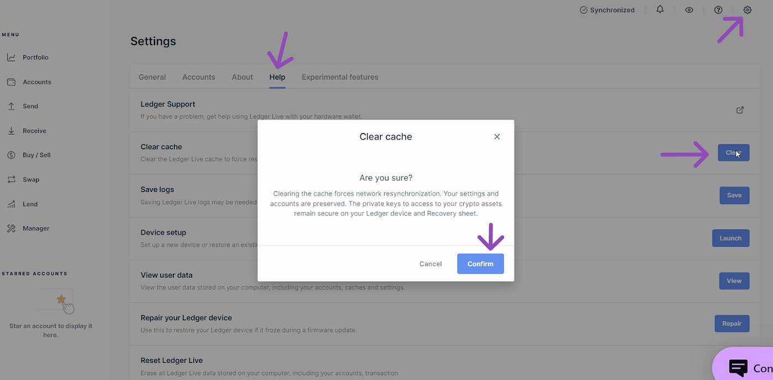The image size is (773, 380).
Task: Open the notifications bell
Action: click(x=660, y=10)
